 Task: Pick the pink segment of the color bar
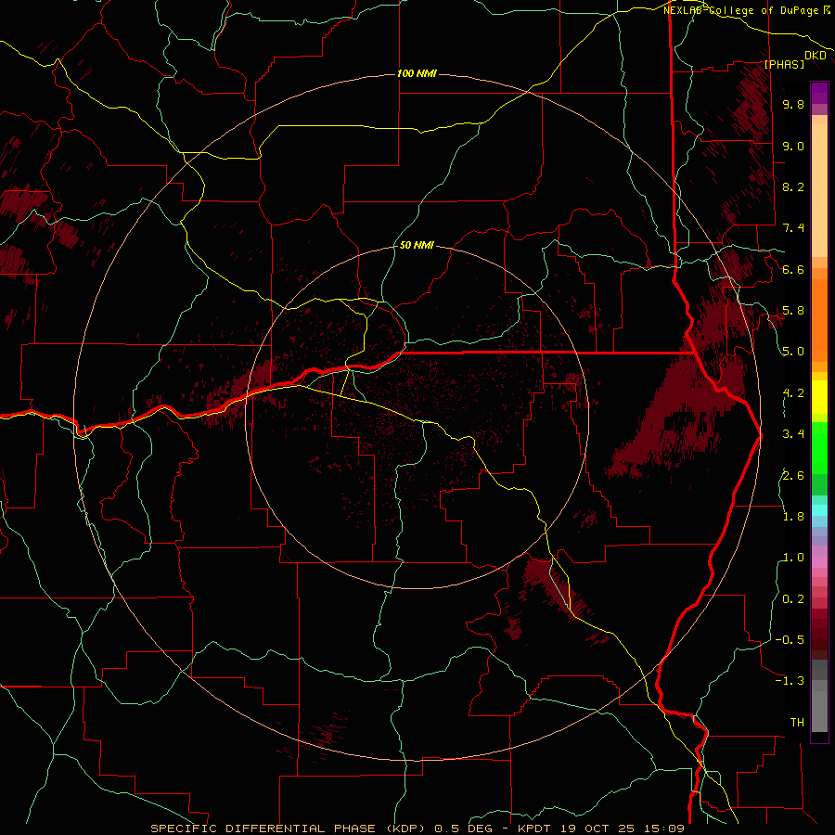[819, 562]
